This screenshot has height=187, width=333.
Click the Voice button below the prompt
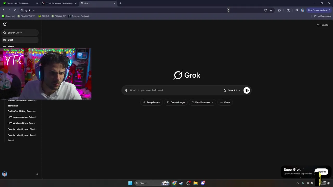click(x=225, y=102)
